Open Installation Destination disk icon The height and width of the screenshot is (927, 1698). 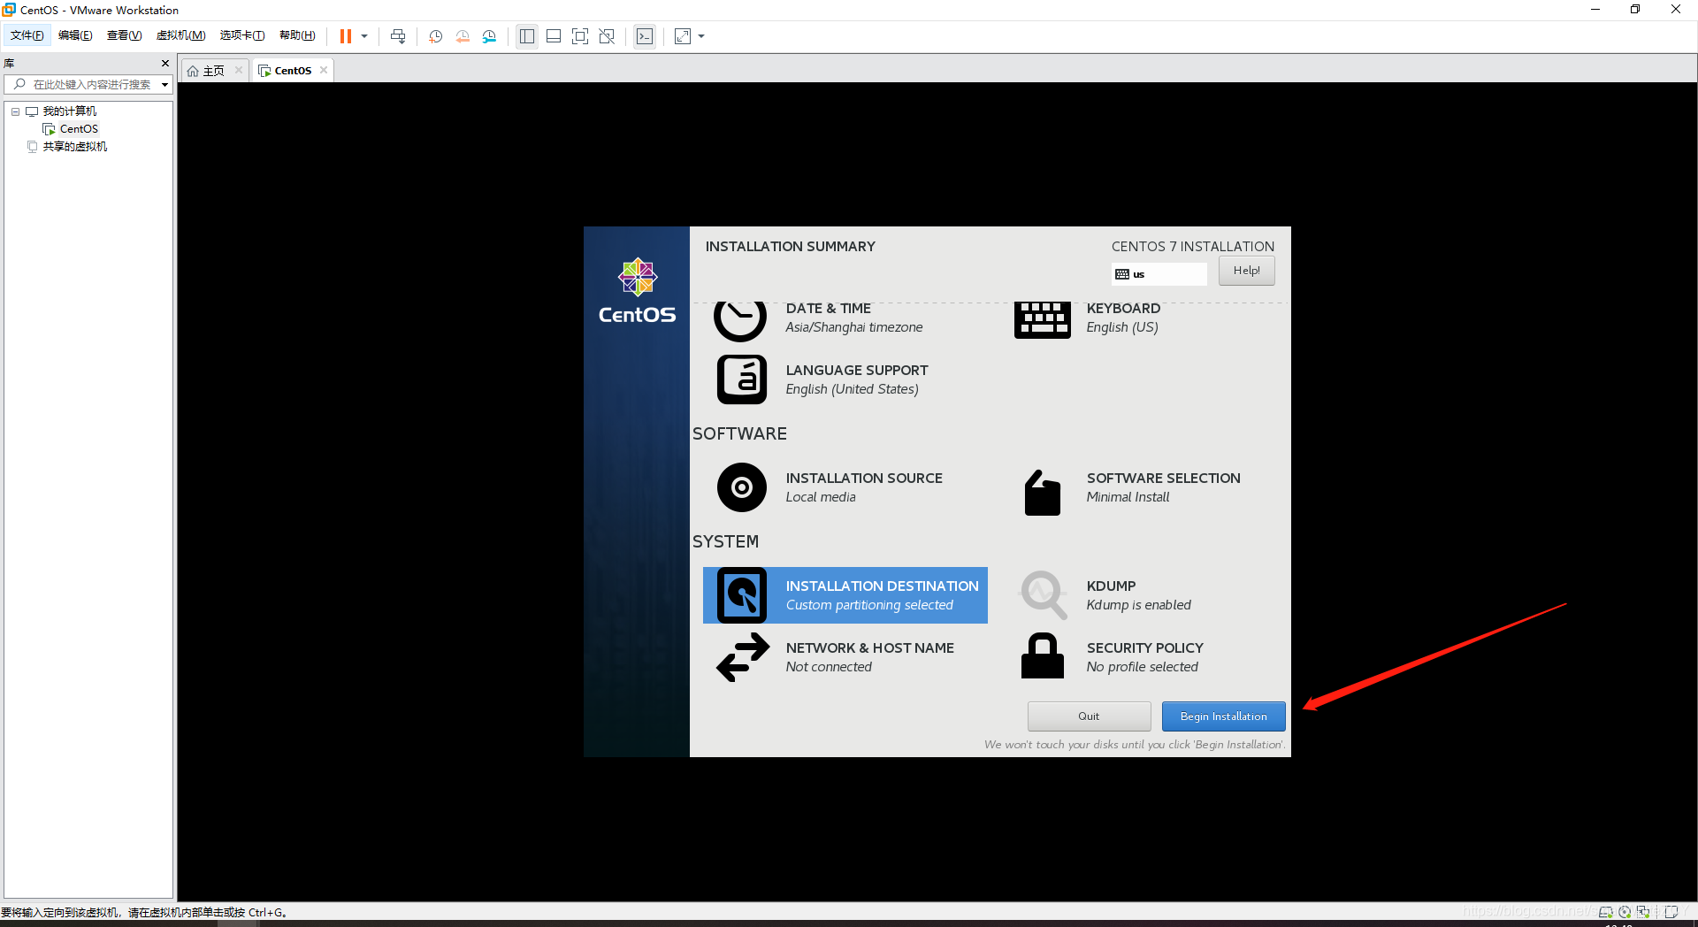point(741,595)
